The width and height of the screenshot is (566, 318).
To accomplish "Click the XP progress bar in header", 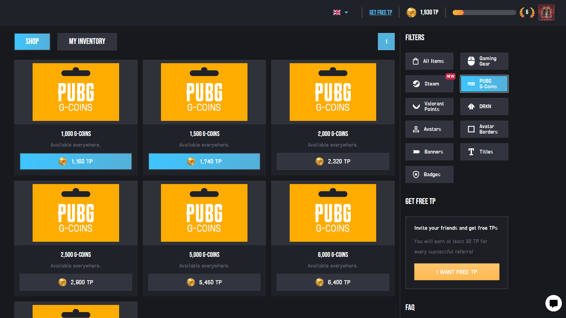I will [x=484, y=13].
